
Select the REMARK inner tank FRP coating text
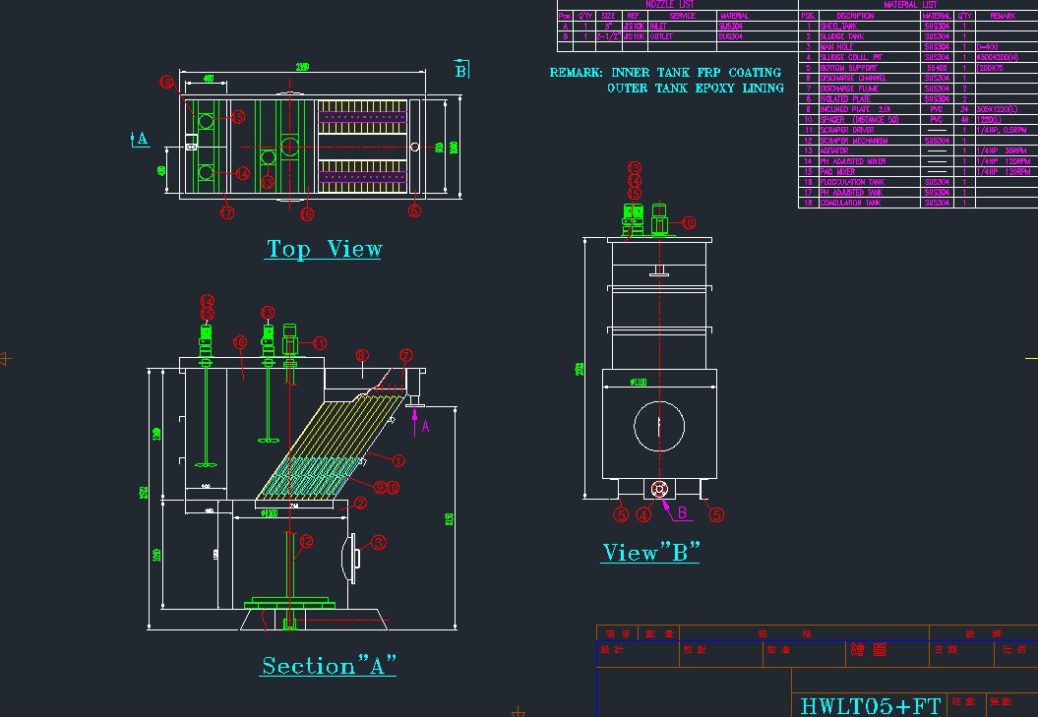(x=665, y=73)
